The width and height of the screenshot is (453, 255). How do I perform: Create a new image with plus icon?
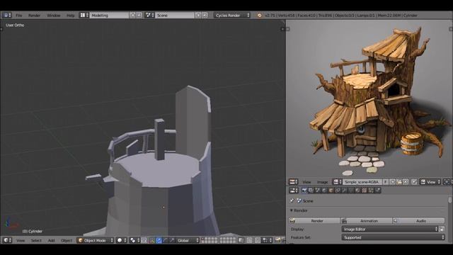393,182
